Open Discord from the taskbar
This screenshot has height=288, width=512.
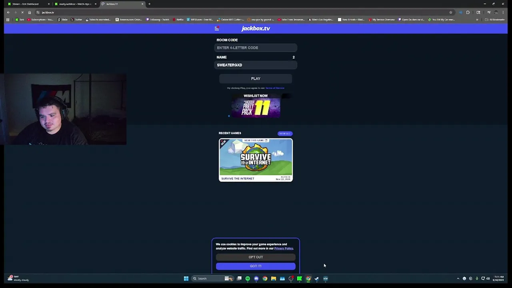(256, 279)
